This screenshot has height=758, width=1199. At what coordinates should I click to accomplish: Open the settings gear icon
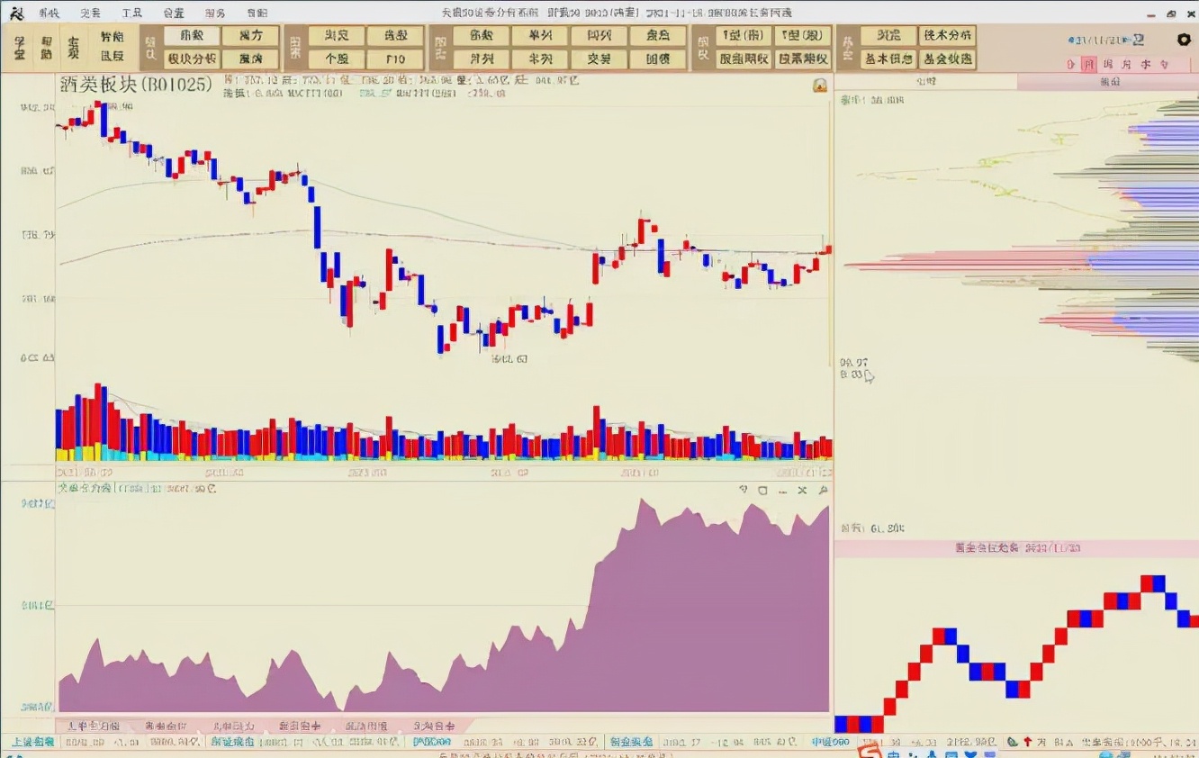(1184, 40)
